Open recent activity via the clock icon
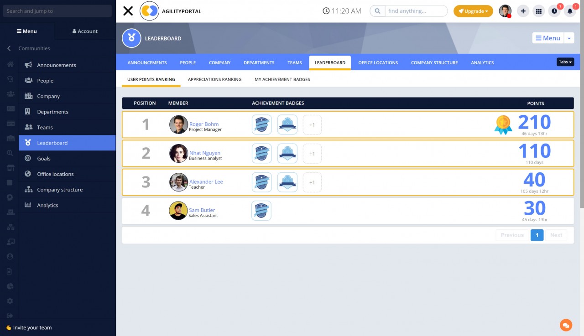 tap(554, 10)
